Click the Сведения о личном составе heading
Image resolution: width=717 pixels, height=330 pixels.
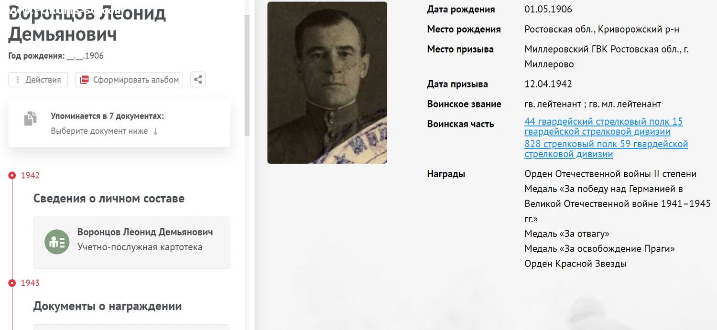[109, 199]
